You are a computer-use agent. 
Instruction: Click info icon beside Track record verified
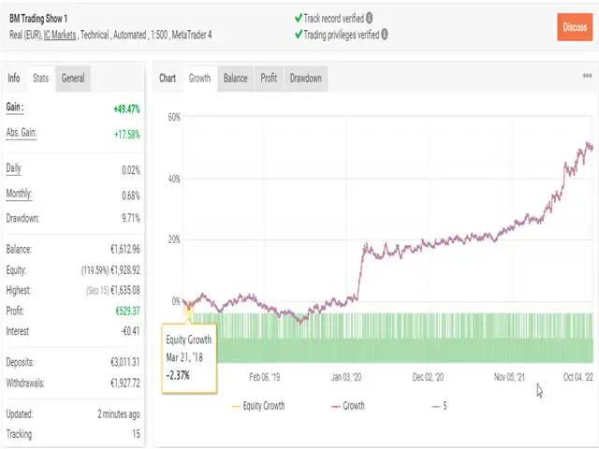369,18
